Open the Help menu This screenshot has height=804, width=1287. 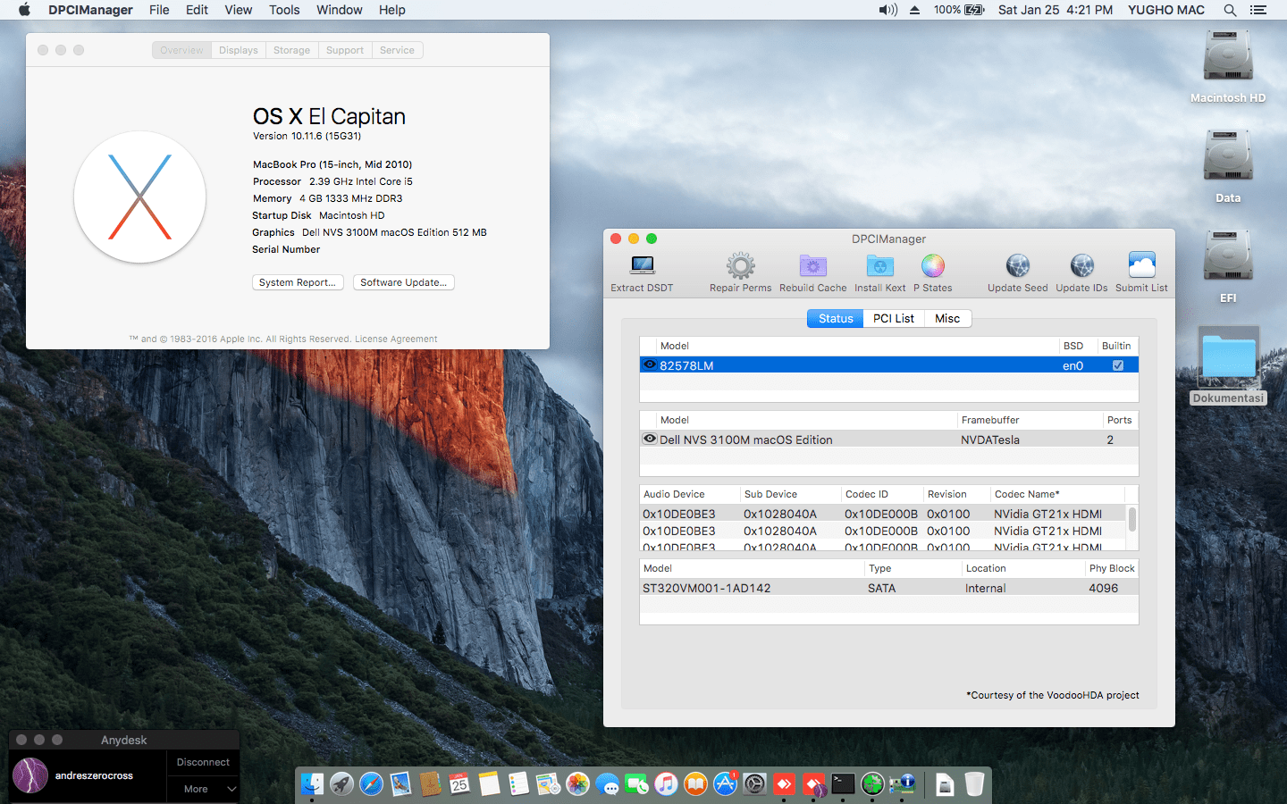tap(391, 10)
